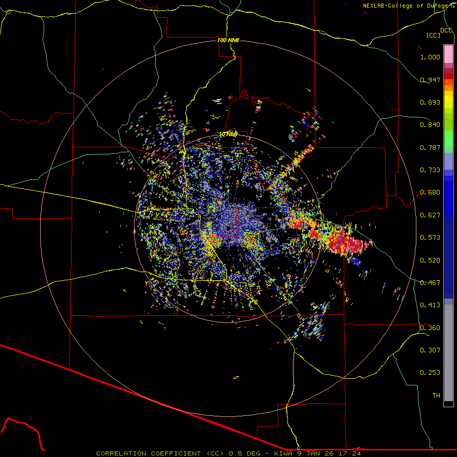Select the pink top segment of color bar
The width and height of the screenshot is (457, 457).
[x=448, y=54]
